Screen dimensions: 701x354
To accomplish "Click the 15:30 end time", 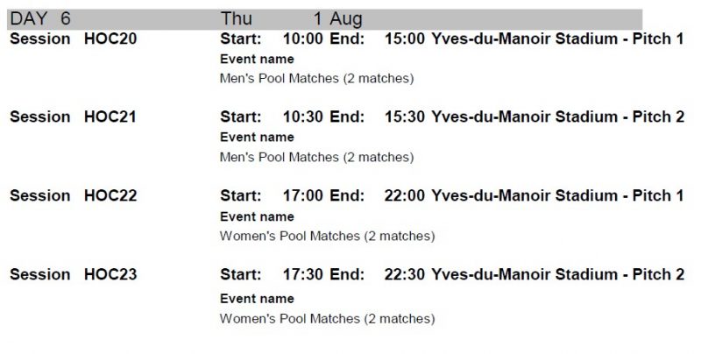I will [405, 117].
